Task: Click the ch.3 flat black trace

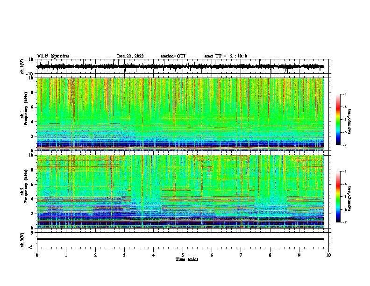Action: point(180,239)
